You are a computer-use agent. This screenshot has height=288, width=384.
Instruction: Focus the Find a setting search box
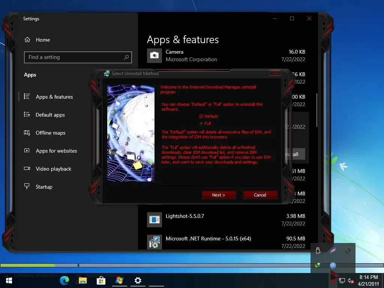[x=78, y=57]
